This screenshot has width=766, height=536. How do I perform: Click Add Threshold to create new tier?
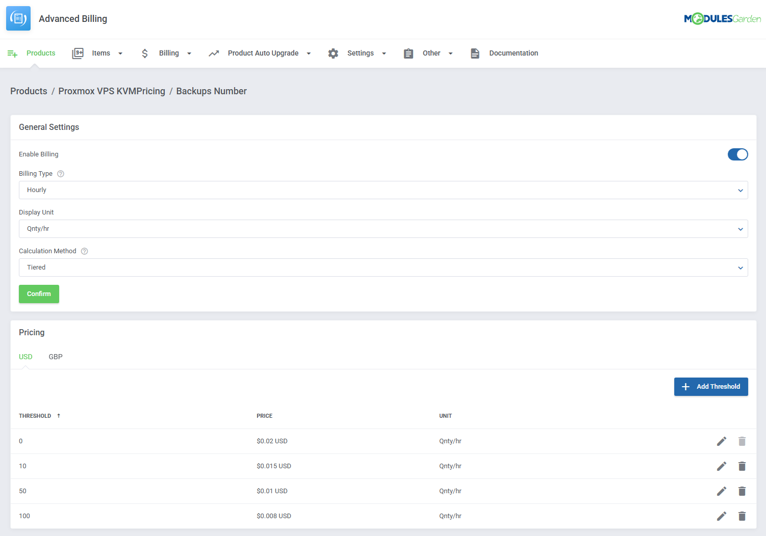pyautogui.click(x=711, y=386)
